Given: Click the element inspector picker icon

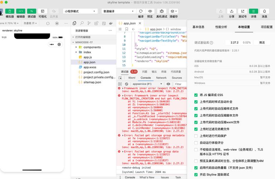Looking at the screenshot, I should click(120, 78).
